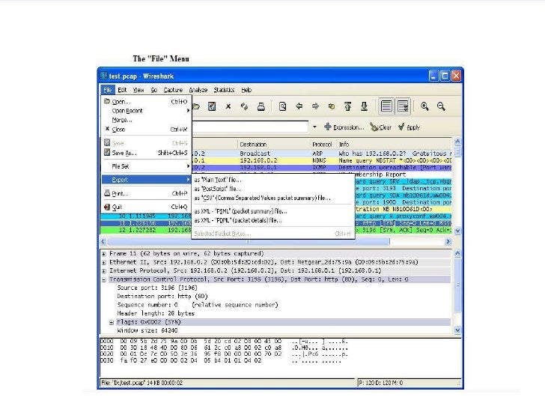The height and width of the screenshot is (409, 545).
Task: Open the Statistics menu
Action: pyautogui.click(x=224, y=90)
